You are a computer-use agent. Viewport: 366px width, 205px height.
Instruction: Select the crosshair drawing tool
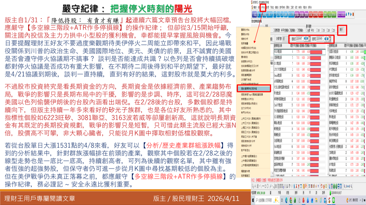click(255, 186)
